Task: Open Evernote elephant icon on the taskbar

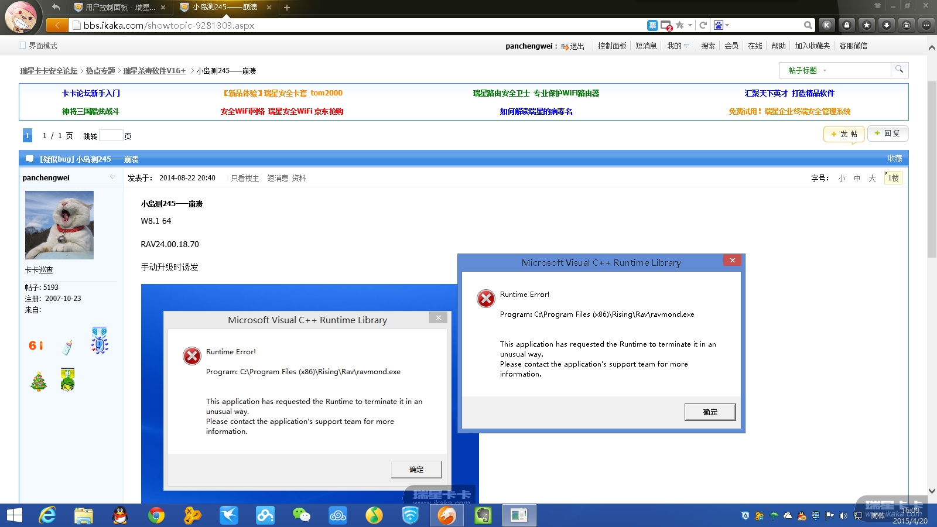Action: [483, 515]
